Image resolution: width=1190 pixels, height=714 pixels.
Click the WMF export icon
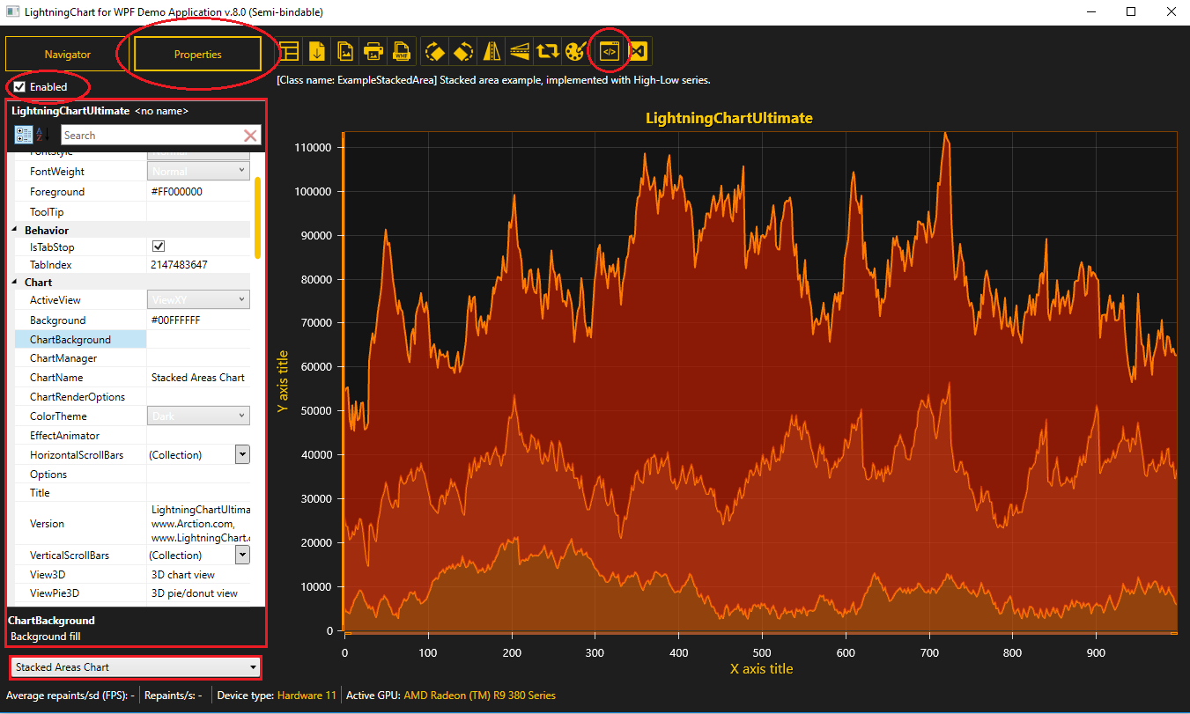(x=402, y=51)
